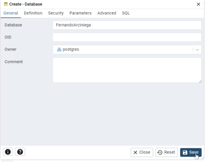Click into the OID input field
This screenshot has height=162, width=206.
point(127,37)
